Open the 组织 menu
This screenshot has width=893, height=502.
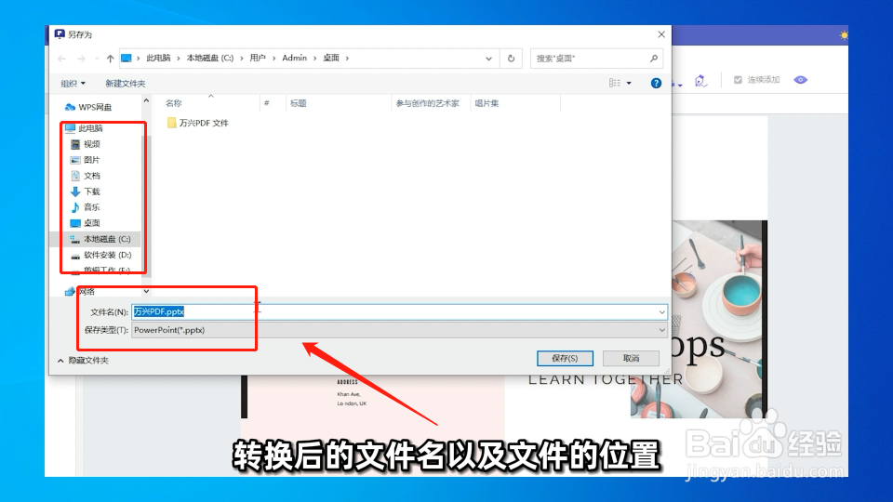[x=73, y=84]
